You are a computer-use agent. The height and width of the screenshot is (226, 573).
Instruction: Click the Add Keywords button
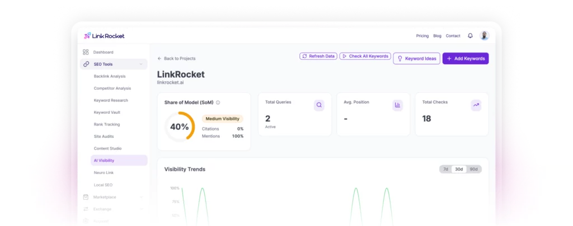(466, 59)
